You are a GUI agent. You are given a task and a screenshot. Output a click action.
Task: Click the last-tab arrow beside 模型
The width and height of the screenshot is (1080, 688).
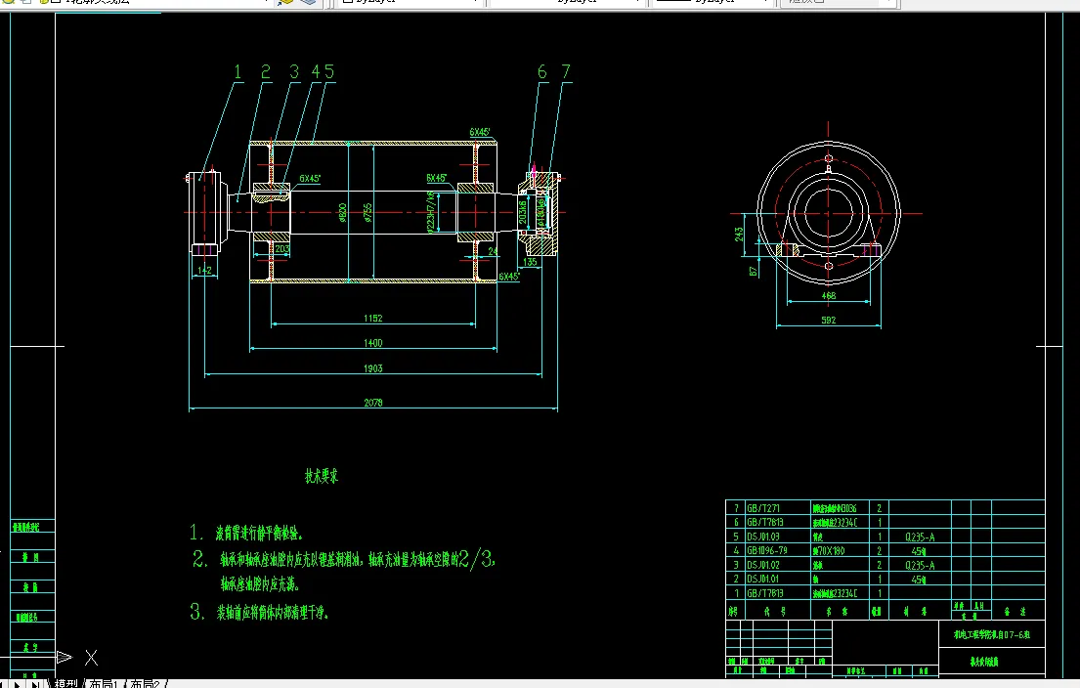tap(34, 684)
